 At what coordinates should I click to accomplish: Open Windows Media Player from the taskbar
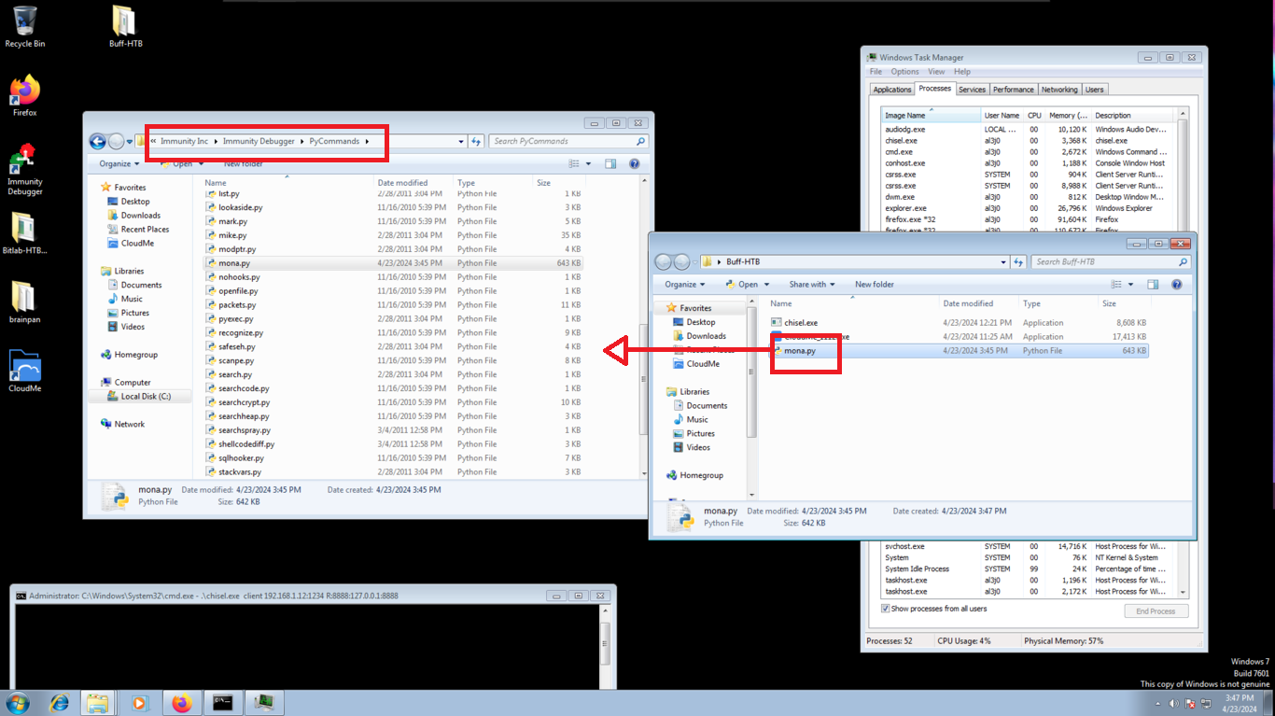(140, 703)
